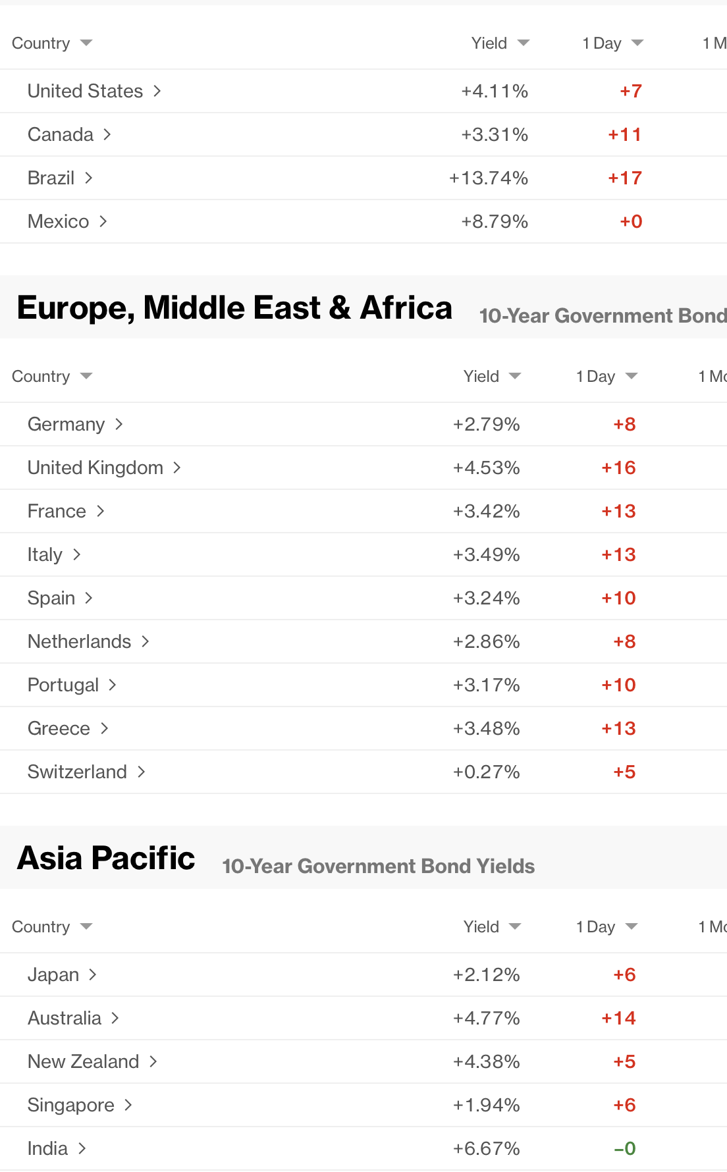Open the United Kingdom bond page
Image resolution: width=727 pixels, height=1172 pixels.
(x=95, y=467)
